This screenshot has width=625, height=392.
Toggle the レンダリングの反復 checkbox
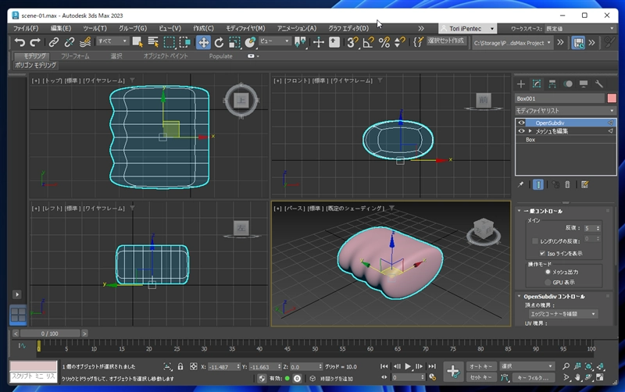[535, 241]
